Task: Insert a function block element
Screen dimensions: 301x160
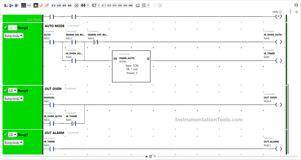Action: (94, 6)
